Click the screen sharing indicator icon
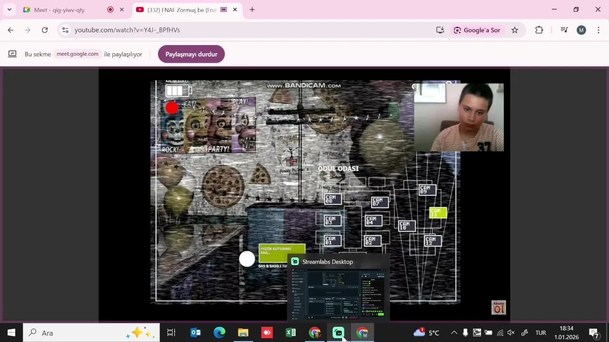The width and height of the screenshot is (609, 342). [x=12, y=54]
